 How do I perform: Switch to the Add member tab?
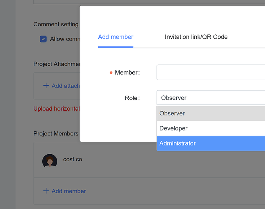116,37
